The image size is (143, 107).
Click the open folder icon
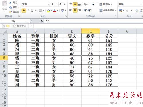8,26
